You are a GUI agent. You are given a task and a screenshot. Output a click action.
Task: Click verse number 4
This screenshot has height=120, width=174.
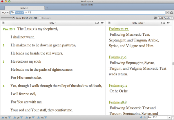[3, 86]
